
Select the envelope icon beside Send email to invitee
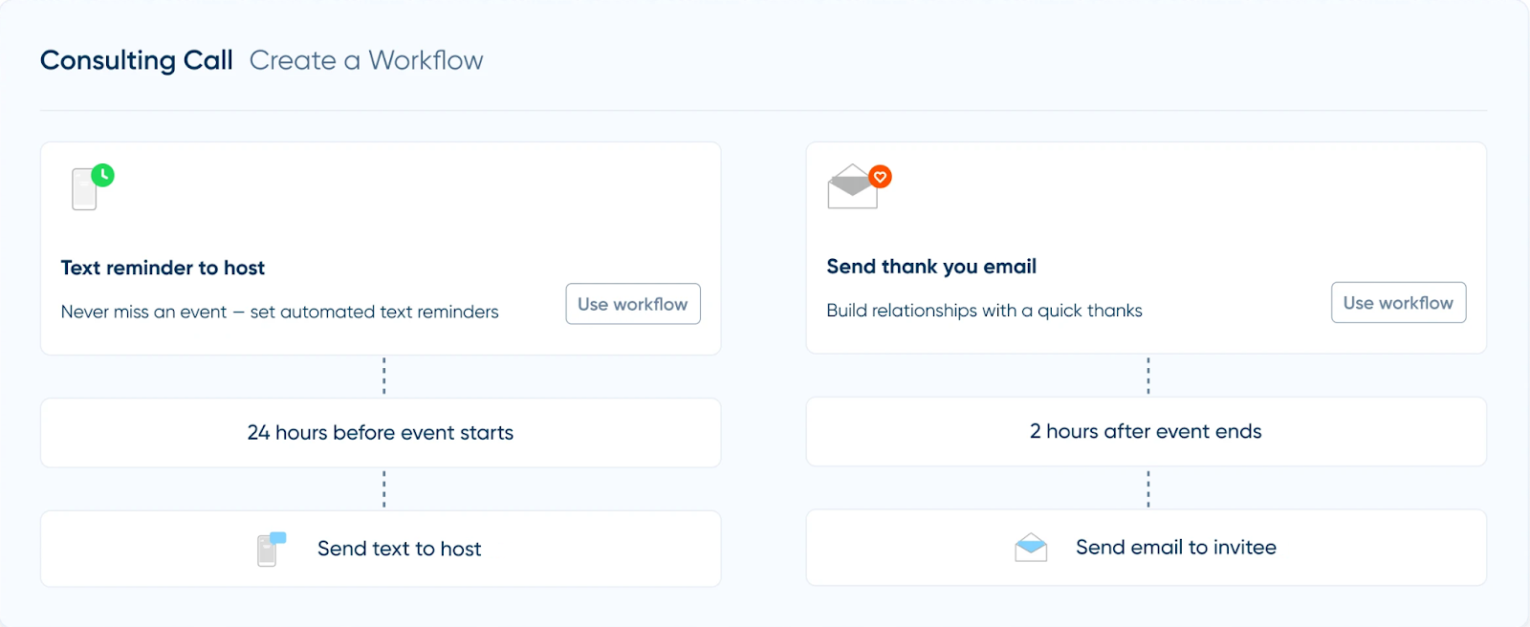coord(1031,547)
